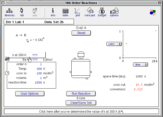The width and height of the screenshot is (163, 117).
Task: Open the directory tool icon
Action: (x=10, y=11)
